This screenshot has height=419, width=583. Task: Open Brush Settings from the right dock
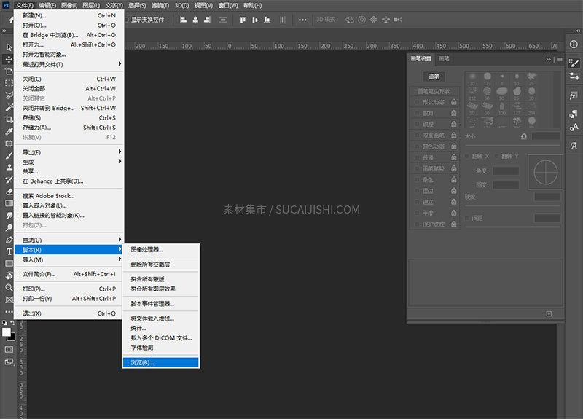[574, 63]
